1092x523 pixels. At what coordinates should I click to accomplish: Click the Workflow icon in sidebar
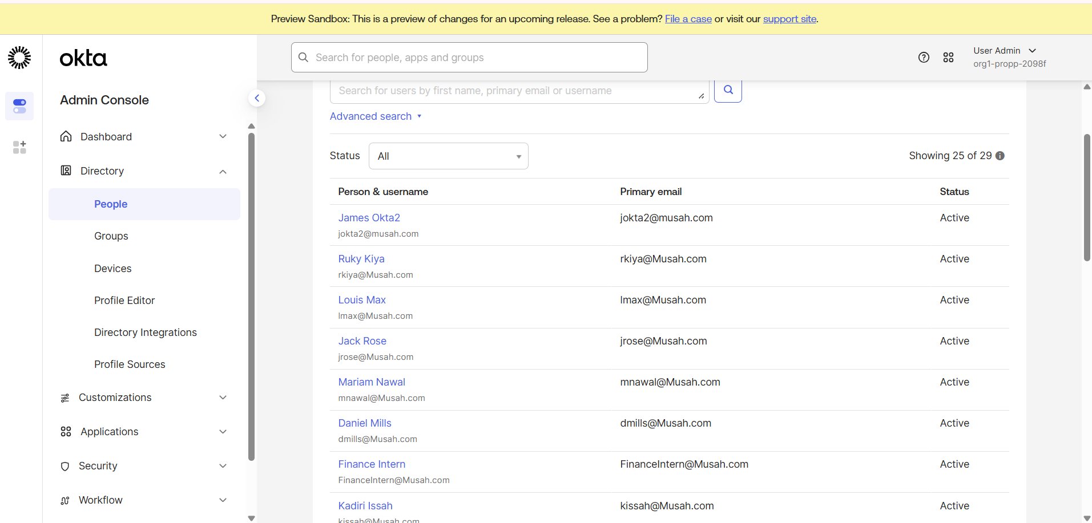click(x=65, y=500)
